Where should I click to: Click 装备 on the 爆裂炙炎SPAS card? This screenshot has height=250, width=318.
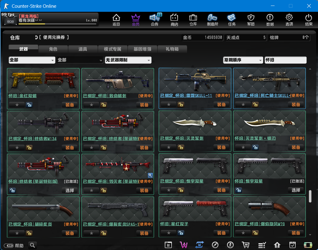point(144,233)
